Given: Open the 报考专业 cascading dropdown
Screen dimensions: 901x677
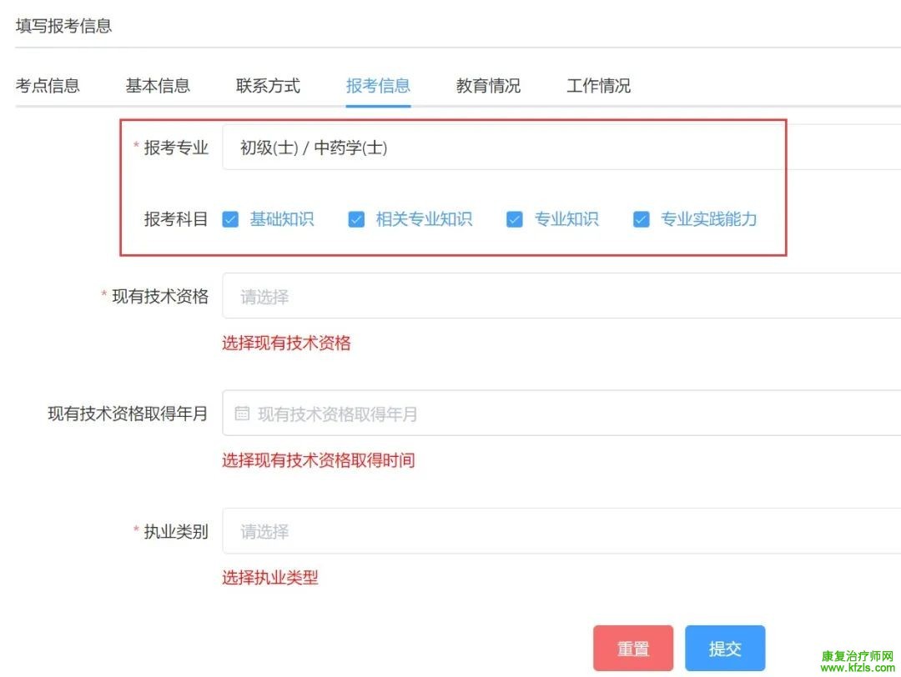Looking at the screenshot, I should pyautogui.click(x=559, y=148).
